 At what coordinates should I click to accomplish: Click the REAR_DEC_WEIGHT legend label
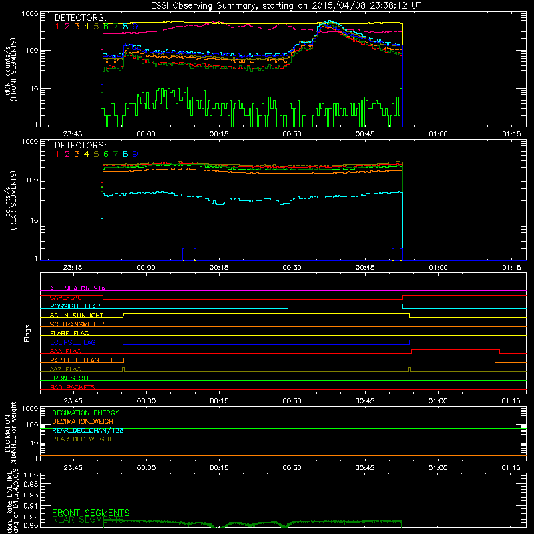pyautogui.click(x=82, y=439)
